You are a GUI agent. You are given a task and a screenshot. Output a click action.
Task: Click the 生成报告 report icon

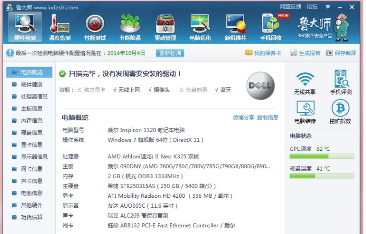293,53
